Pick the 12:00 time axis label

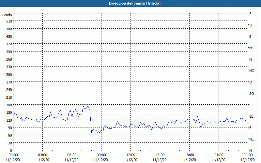[x=131, y=155]
